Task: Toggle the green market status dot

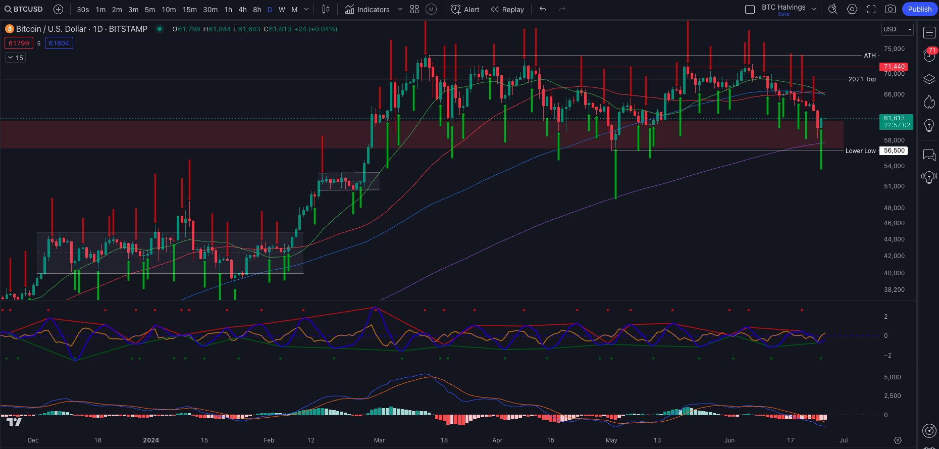Action: click(x=160, y=29)
